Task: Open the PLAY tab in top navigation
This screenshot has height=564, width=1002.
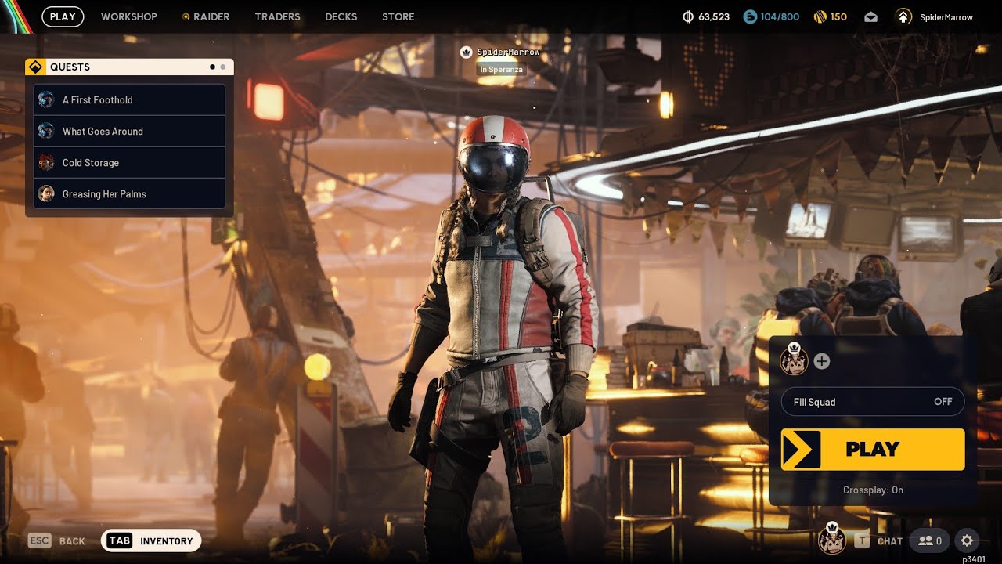Action: pos(63,16)
